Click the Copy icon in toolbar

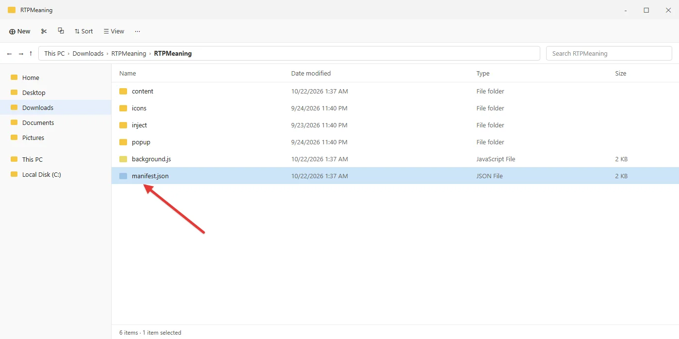pos(61,31)
